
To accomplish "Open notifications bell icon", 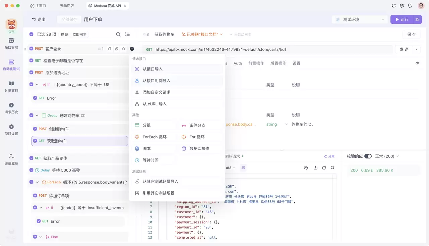I will (x=410, y=6).
